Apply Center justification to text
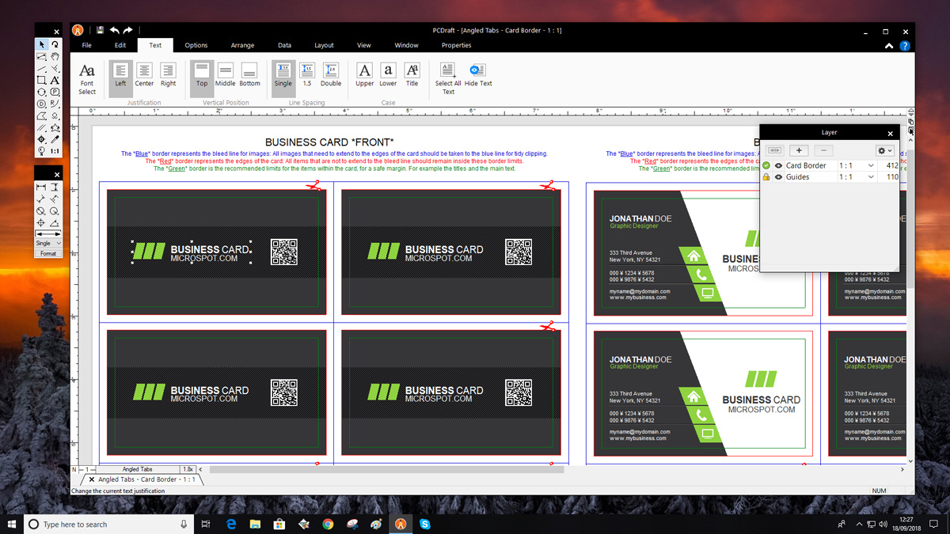 144,77
